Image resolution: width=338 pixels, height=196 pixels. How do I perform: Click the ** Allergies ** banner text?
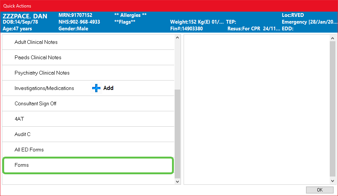[130, 15]
